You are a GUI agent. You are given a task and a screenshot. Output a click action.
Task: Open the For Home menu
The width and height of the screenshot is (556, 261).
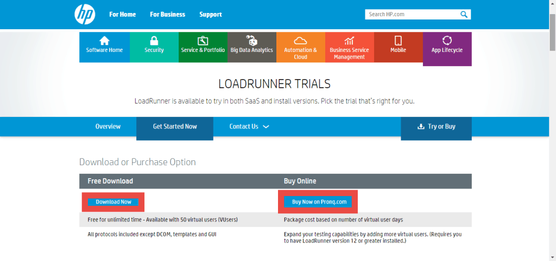(x=122, y=15)
